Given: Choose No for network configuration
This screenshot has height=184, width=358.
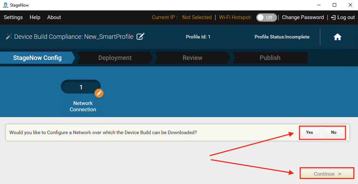Looking at the screenshot, I should (334, 132).
